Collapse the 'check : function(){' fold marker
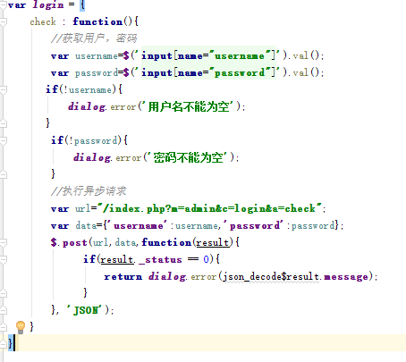406x362 pixels. pos(3,22)
